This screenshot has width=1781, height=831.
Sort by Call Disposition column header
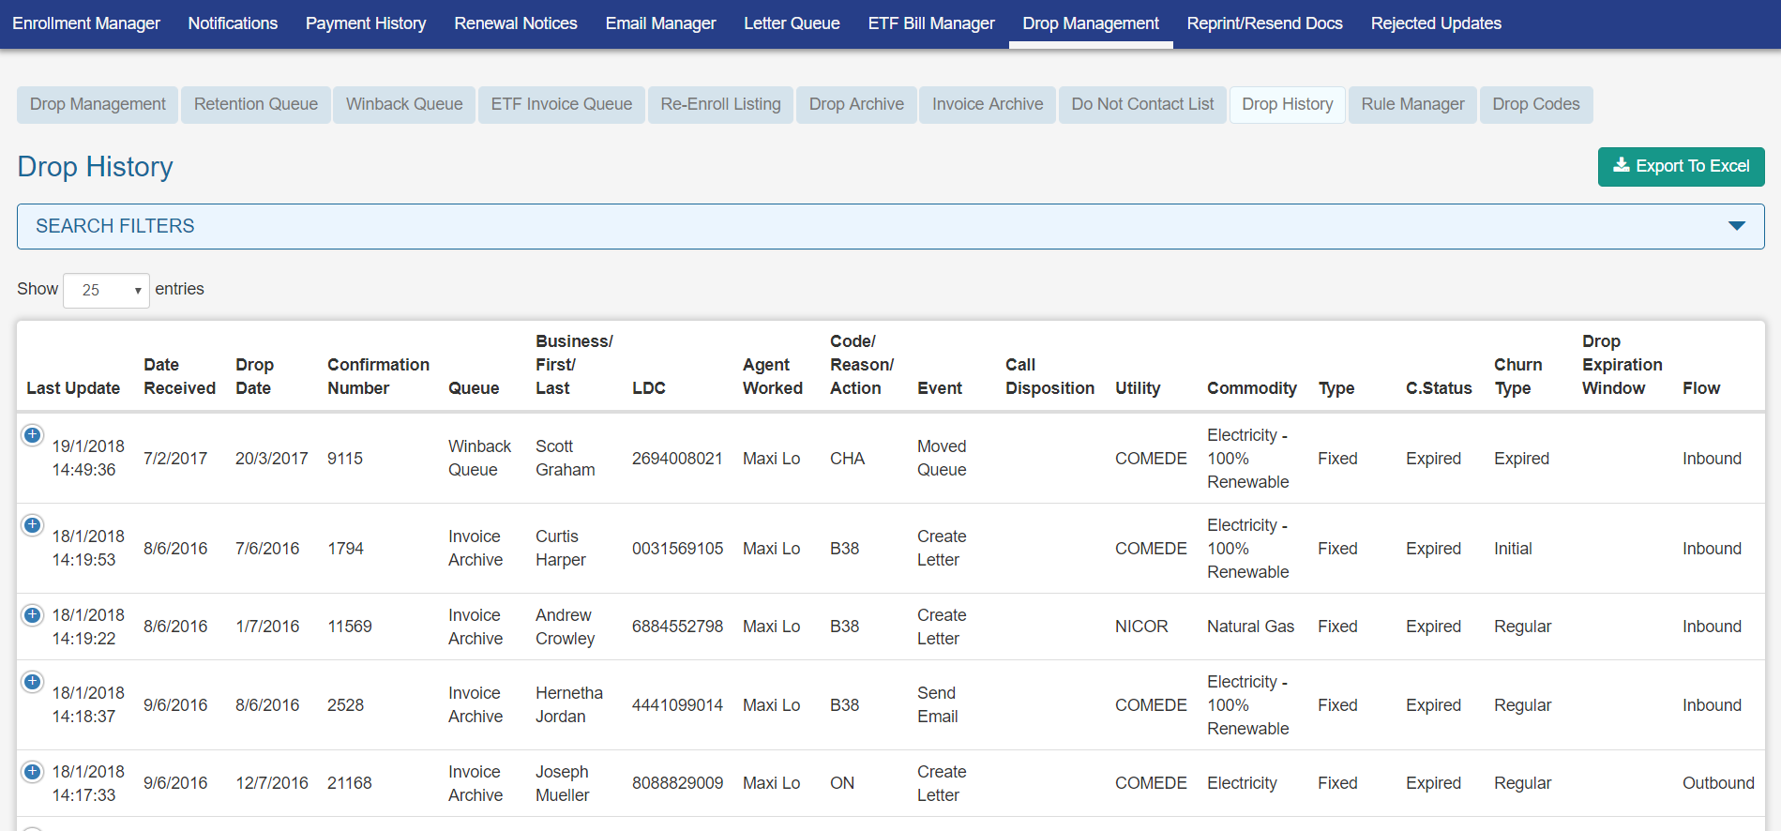[x=1049, y=376]
